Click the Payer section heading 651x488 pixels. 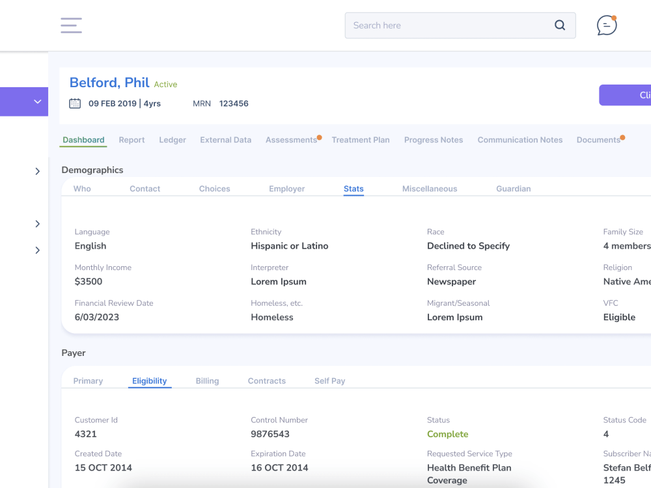[74, 353]
